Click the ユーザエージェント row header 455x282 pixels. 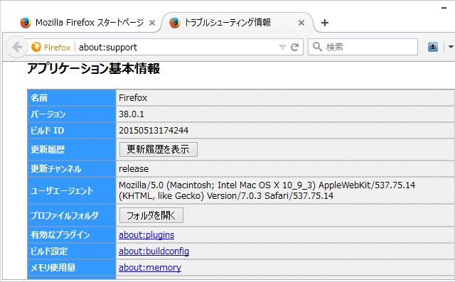(71, 190)
